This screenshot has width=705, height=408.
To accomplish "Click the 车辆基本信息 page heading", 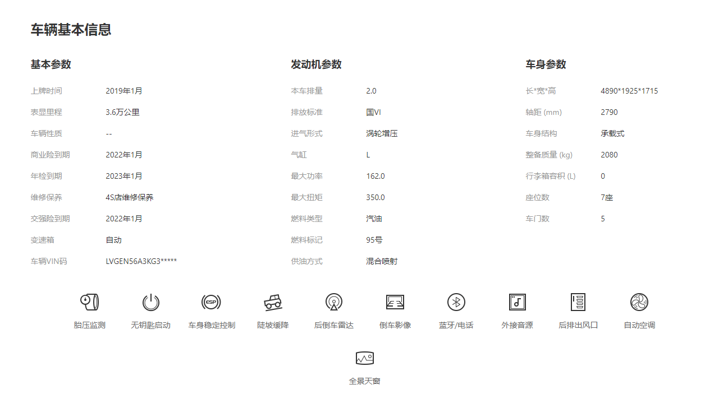I will (x=71, y=30).
